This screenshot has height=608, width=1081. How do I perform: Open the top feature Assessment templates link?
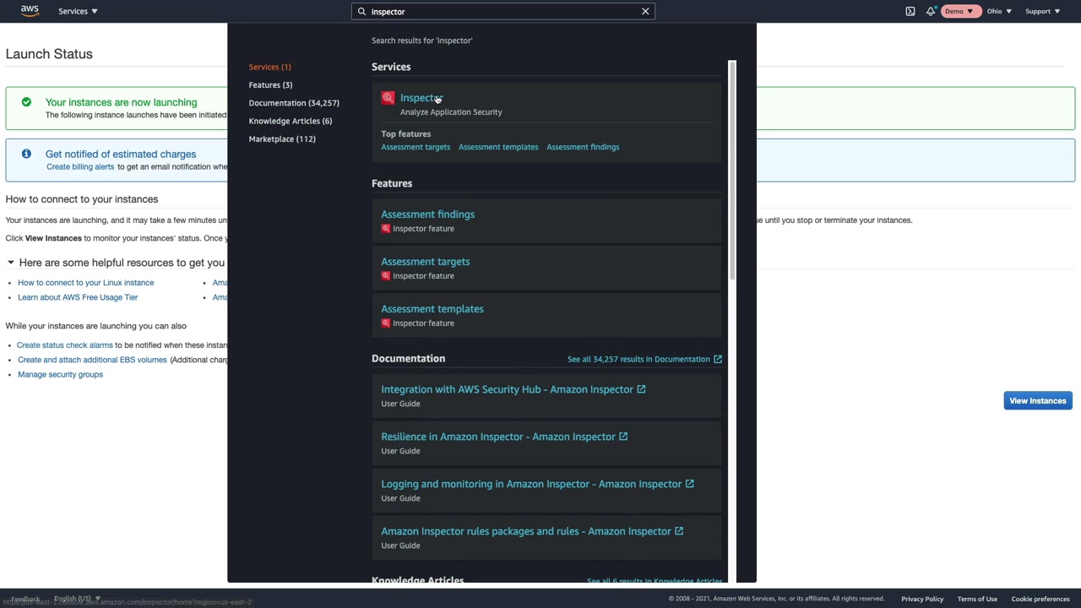[498, 147]
